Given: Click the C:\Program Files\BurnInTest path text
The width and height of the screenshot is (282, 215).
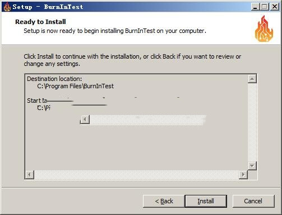Looking at the screenshot, I should coord(75,86).
